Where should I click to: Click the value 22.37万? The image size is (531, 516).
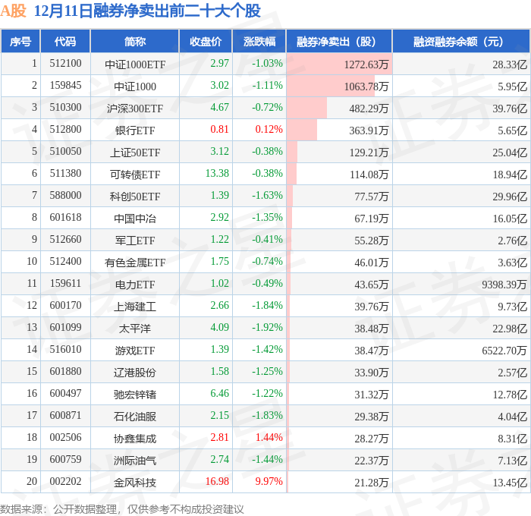(371, 461)
